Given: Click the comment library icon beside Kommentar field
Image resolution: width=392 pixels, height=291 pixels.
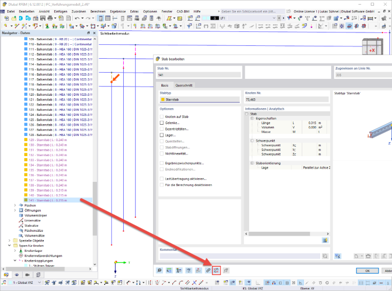Looking at the screenshot, I should [x=325, y=256].
